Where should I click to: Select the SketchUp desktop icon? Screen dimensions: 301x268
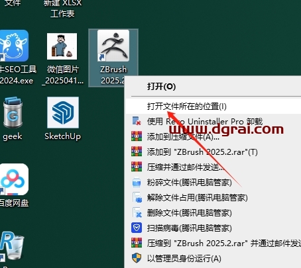click(63, 118)
